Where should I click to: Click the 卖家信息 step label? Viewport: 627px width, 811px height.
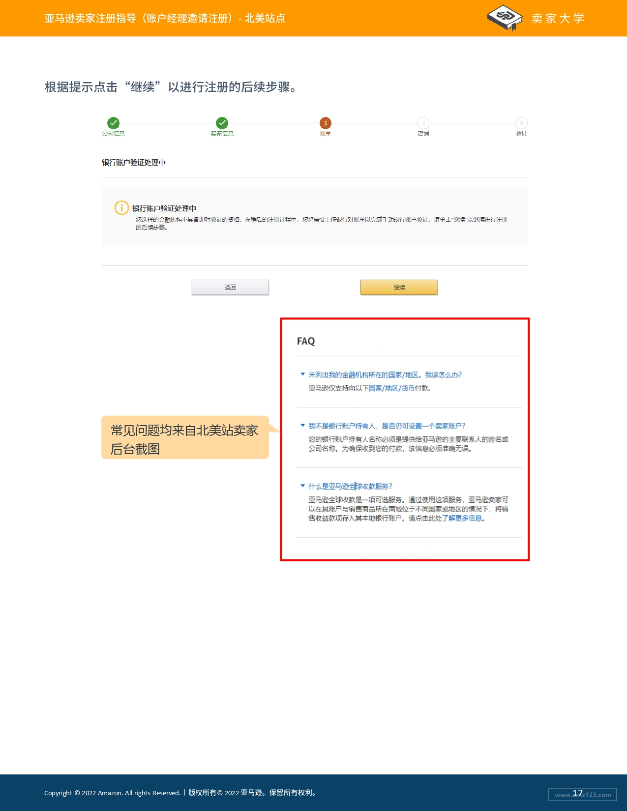[x=222, y=134]
